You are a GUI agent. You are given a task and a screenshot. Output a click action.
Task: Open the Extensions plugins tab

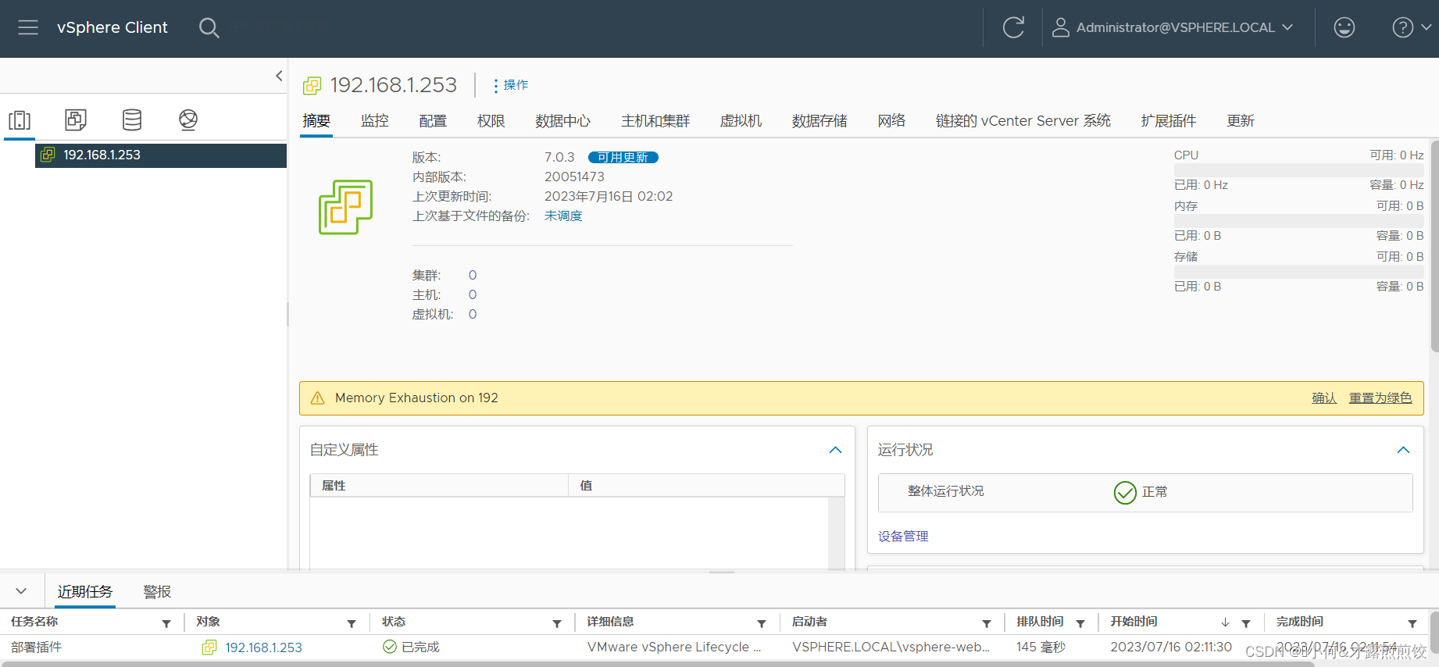click(1169, 120)
